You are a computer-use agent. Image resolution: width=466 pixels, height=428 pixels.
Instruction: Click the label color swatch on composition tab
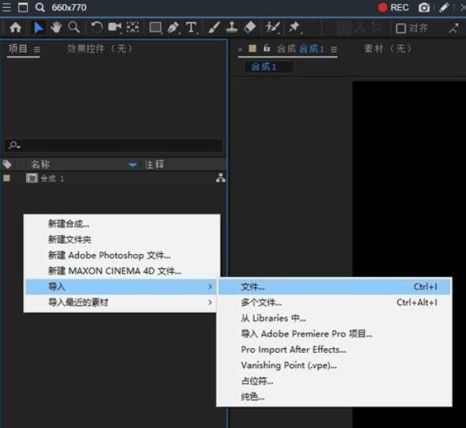(x=252, y=48)
